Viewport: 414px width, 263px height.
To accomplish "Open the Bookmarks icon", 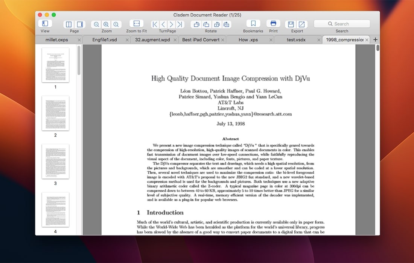I will click(x=253, y=24).
